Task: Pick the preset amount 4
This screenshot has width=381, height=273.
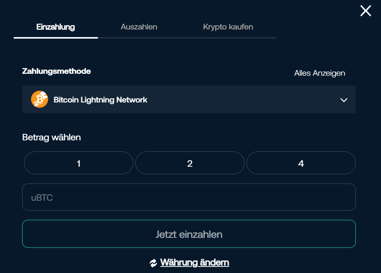Action: pos(301,163)
